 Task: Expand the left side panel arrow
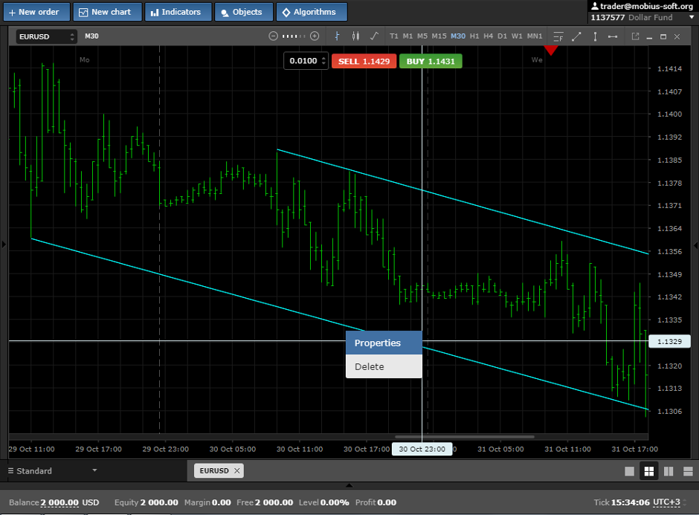pyautogui.click(x=4, y=244)
